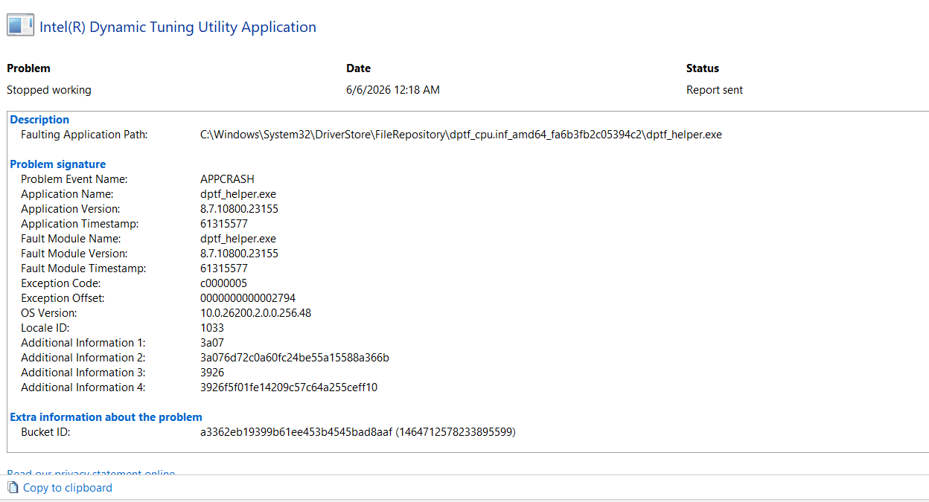
Task: Click the Bucket ID label
Action: click(x=45, y=432)
